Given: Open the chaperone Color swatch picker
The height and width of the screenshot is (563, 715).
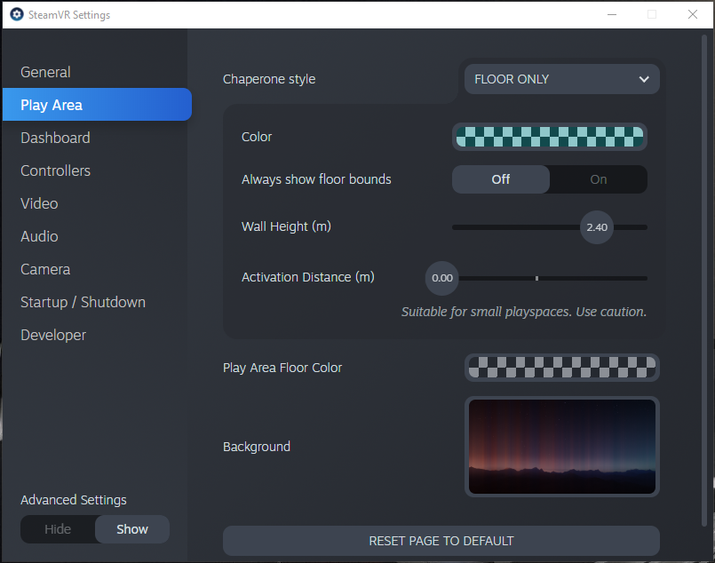Looking at the screenshot, I should pyautogui.click(x=550, y=137).
